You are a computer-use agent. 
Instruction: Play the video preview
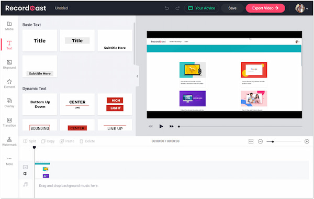tap(161, 126)
